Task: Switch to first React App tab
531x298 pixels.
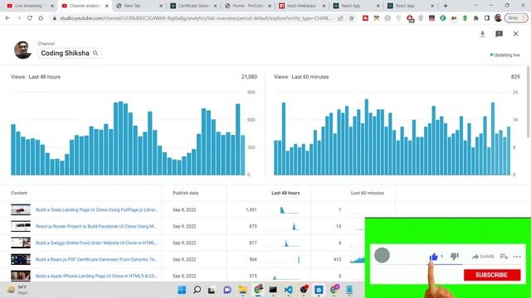Action: [x=356, y=6]
